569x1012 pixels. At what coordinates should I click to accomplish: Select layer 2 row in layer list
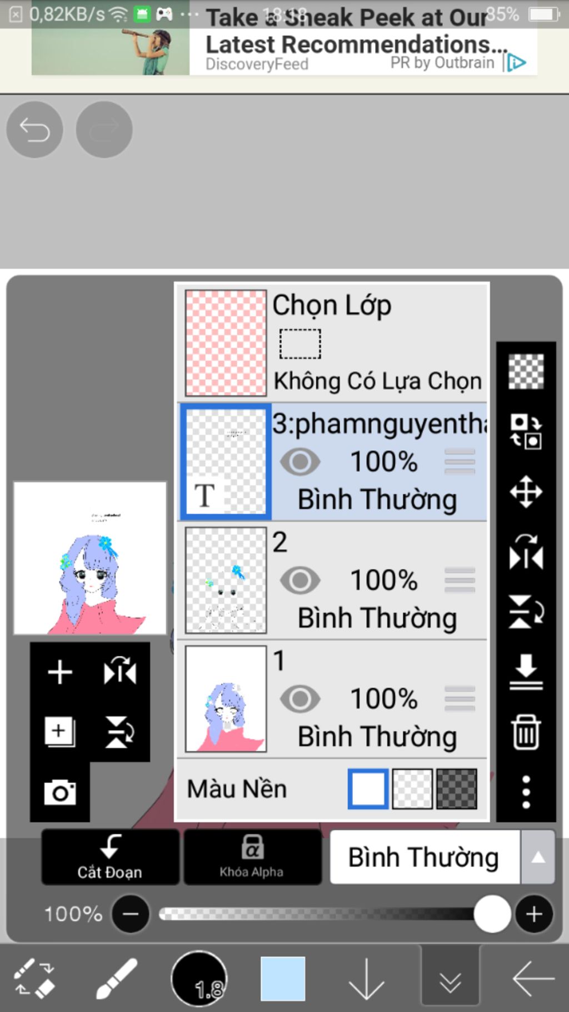[x=332, y=581]
